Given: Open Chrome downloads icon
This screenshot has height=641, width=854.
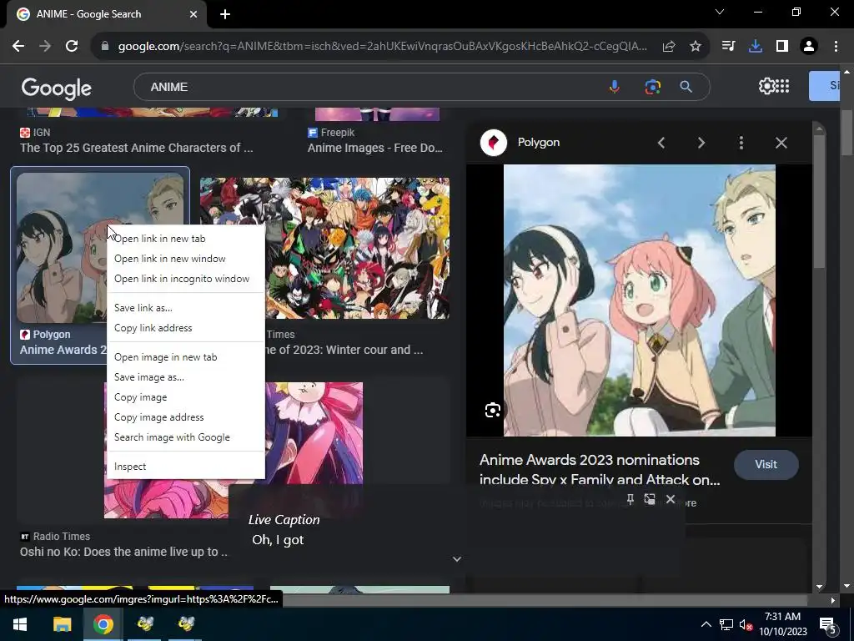Looking at the screenshot, I should 756,47.
